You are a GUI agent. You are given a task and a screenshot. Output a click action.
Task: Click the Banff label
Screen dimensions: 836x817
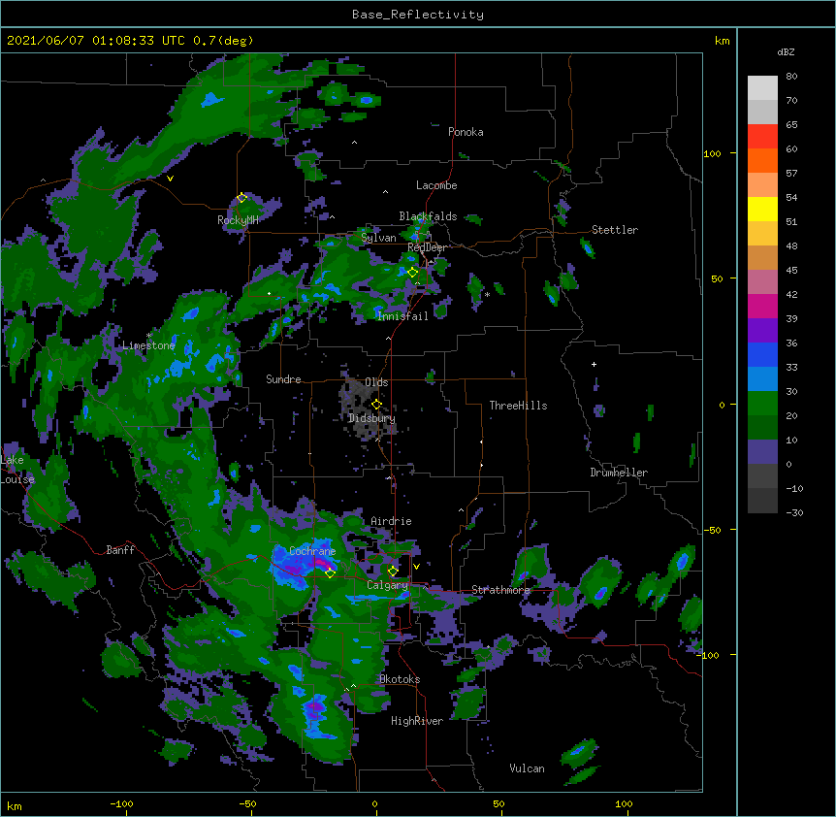tap(120, 550)
